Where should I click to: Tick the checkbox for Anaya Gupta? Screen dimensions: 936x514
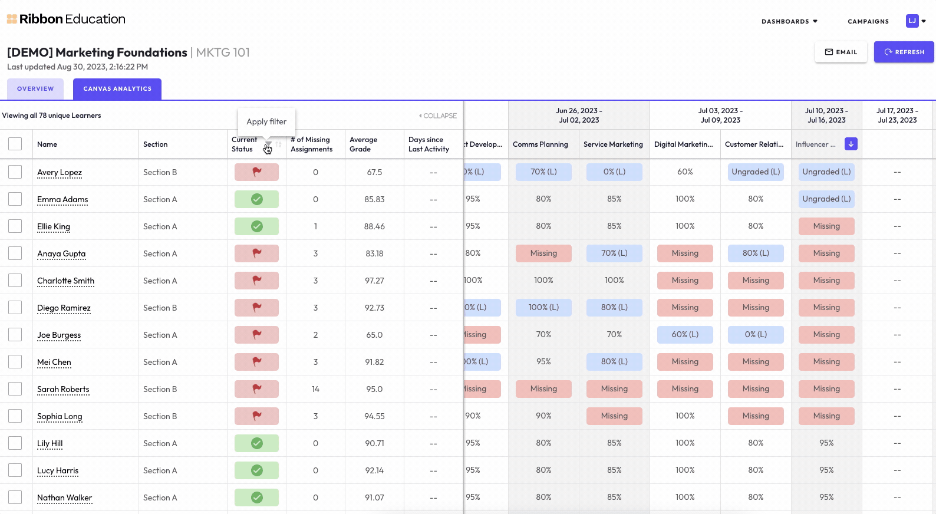pyautogui.click(x=15, y=253)
